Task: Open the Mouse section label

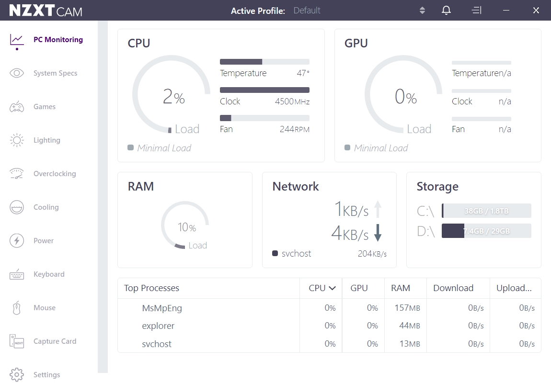Action: pyautogui.click(x=45, y=308)
